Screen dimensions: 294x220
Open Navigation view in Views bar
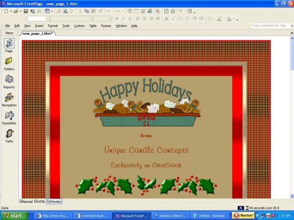click(x=9, y=100)
